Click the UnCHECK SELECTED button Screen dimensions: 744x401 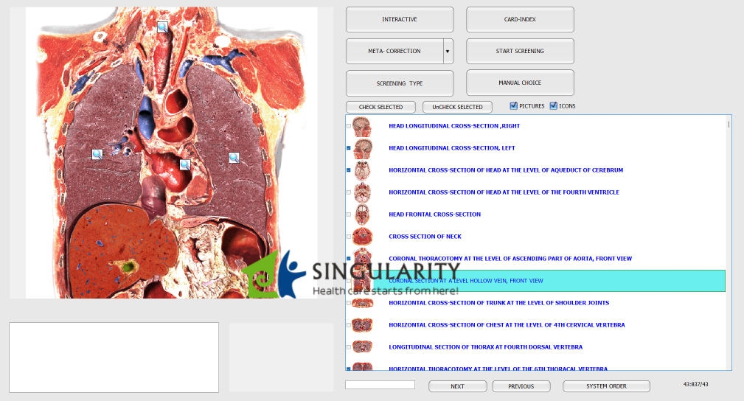pos(457,108)
